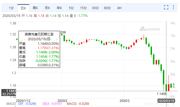Image resolution: width=180 pixels, height=107 pixels.
Task: Click the 最低 1.1408(-2.00%) row in tooltip
Action: (39, 52)
